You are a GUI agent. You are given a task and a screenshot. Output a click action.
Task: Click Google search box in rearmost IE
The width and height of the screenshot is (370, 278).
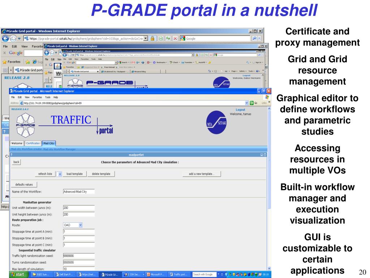pos(215,38)
